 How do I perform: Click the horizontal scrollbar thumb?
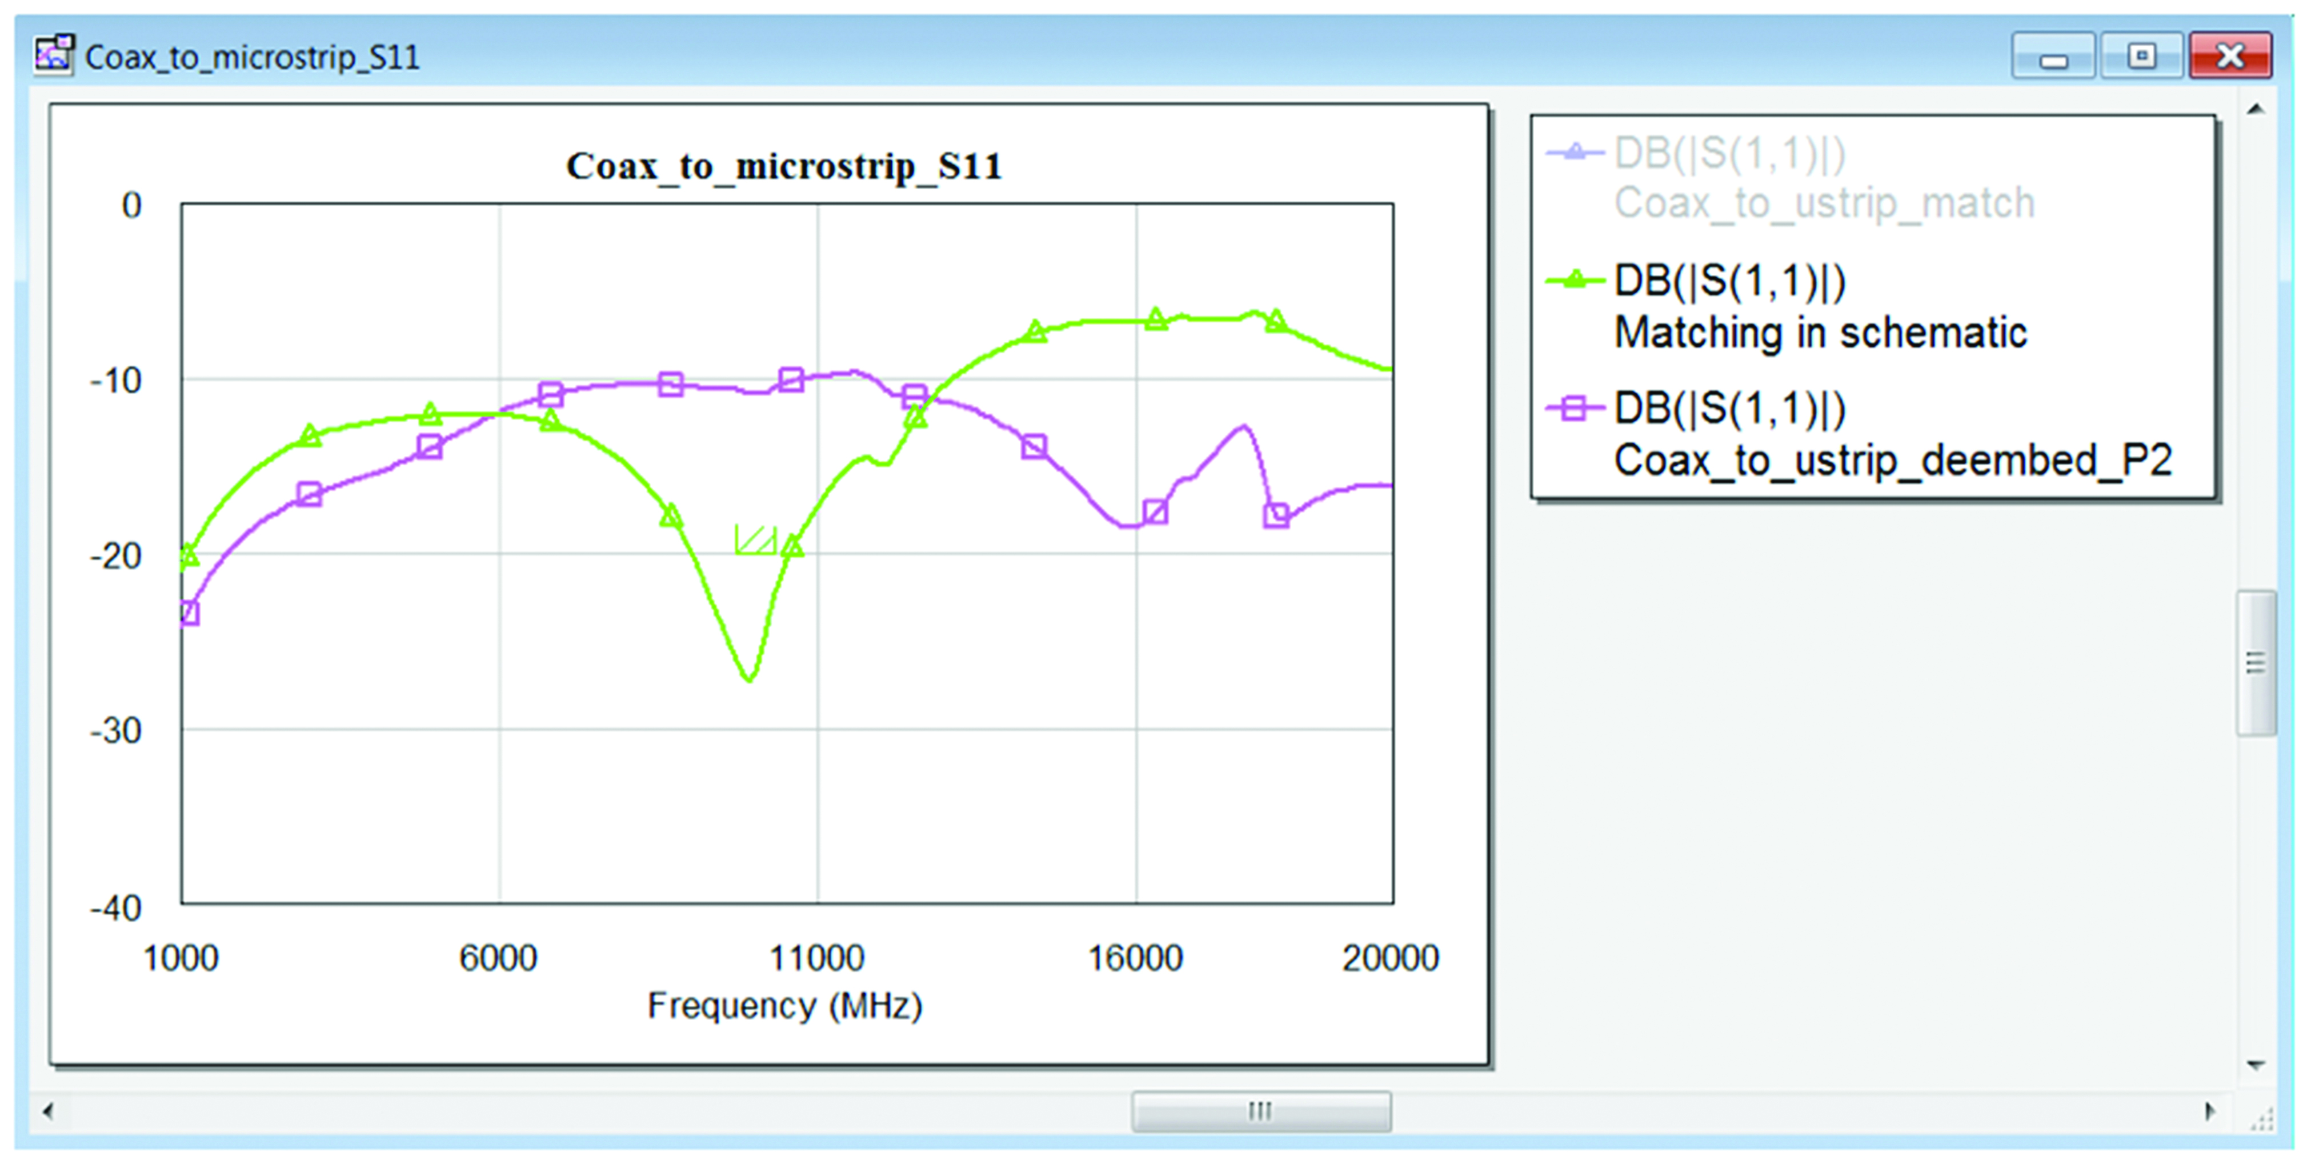pos(1260,1111)
